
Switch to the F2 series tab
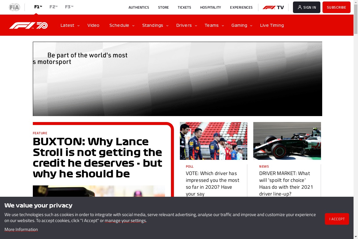pyautogui.click(x=54, y=7)
